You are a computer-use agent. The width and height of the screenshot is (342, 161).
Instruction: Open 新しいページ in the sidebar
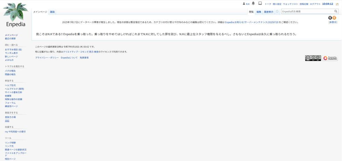11,57
